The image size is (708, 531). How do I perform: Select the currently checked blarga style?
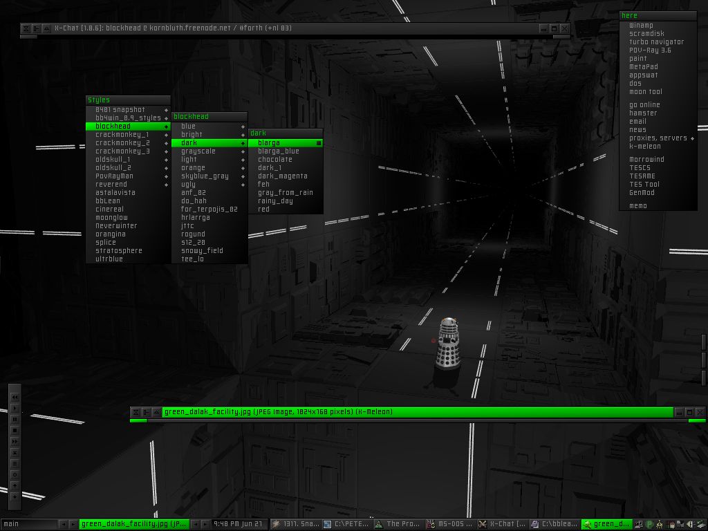pyautogui.click(x=286, y=142)
